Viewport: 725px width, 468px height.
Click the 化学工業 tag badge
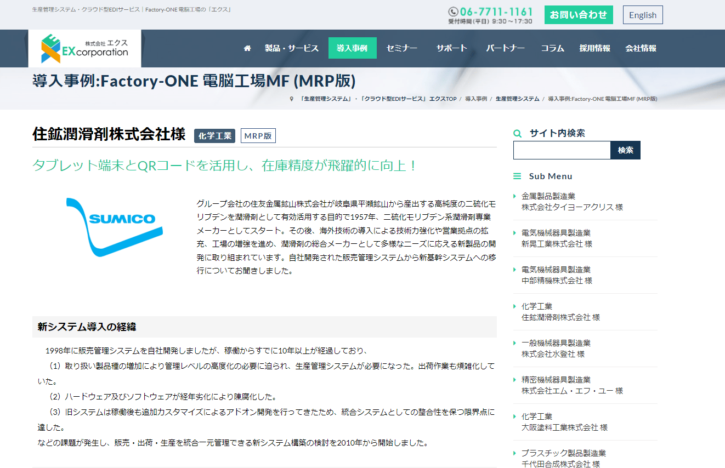point(214,136)
